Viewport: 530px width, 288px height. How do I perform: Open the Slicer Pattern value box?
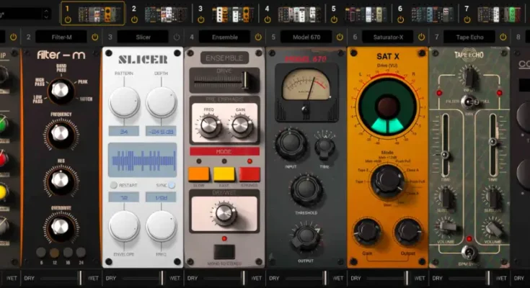coord(123,130)
